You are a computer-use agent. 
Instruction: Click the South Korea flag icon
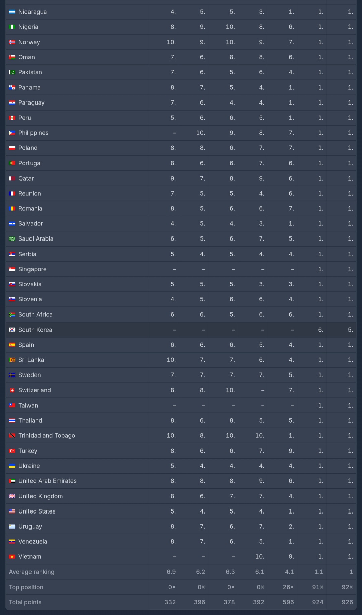[x=12, y=330]
